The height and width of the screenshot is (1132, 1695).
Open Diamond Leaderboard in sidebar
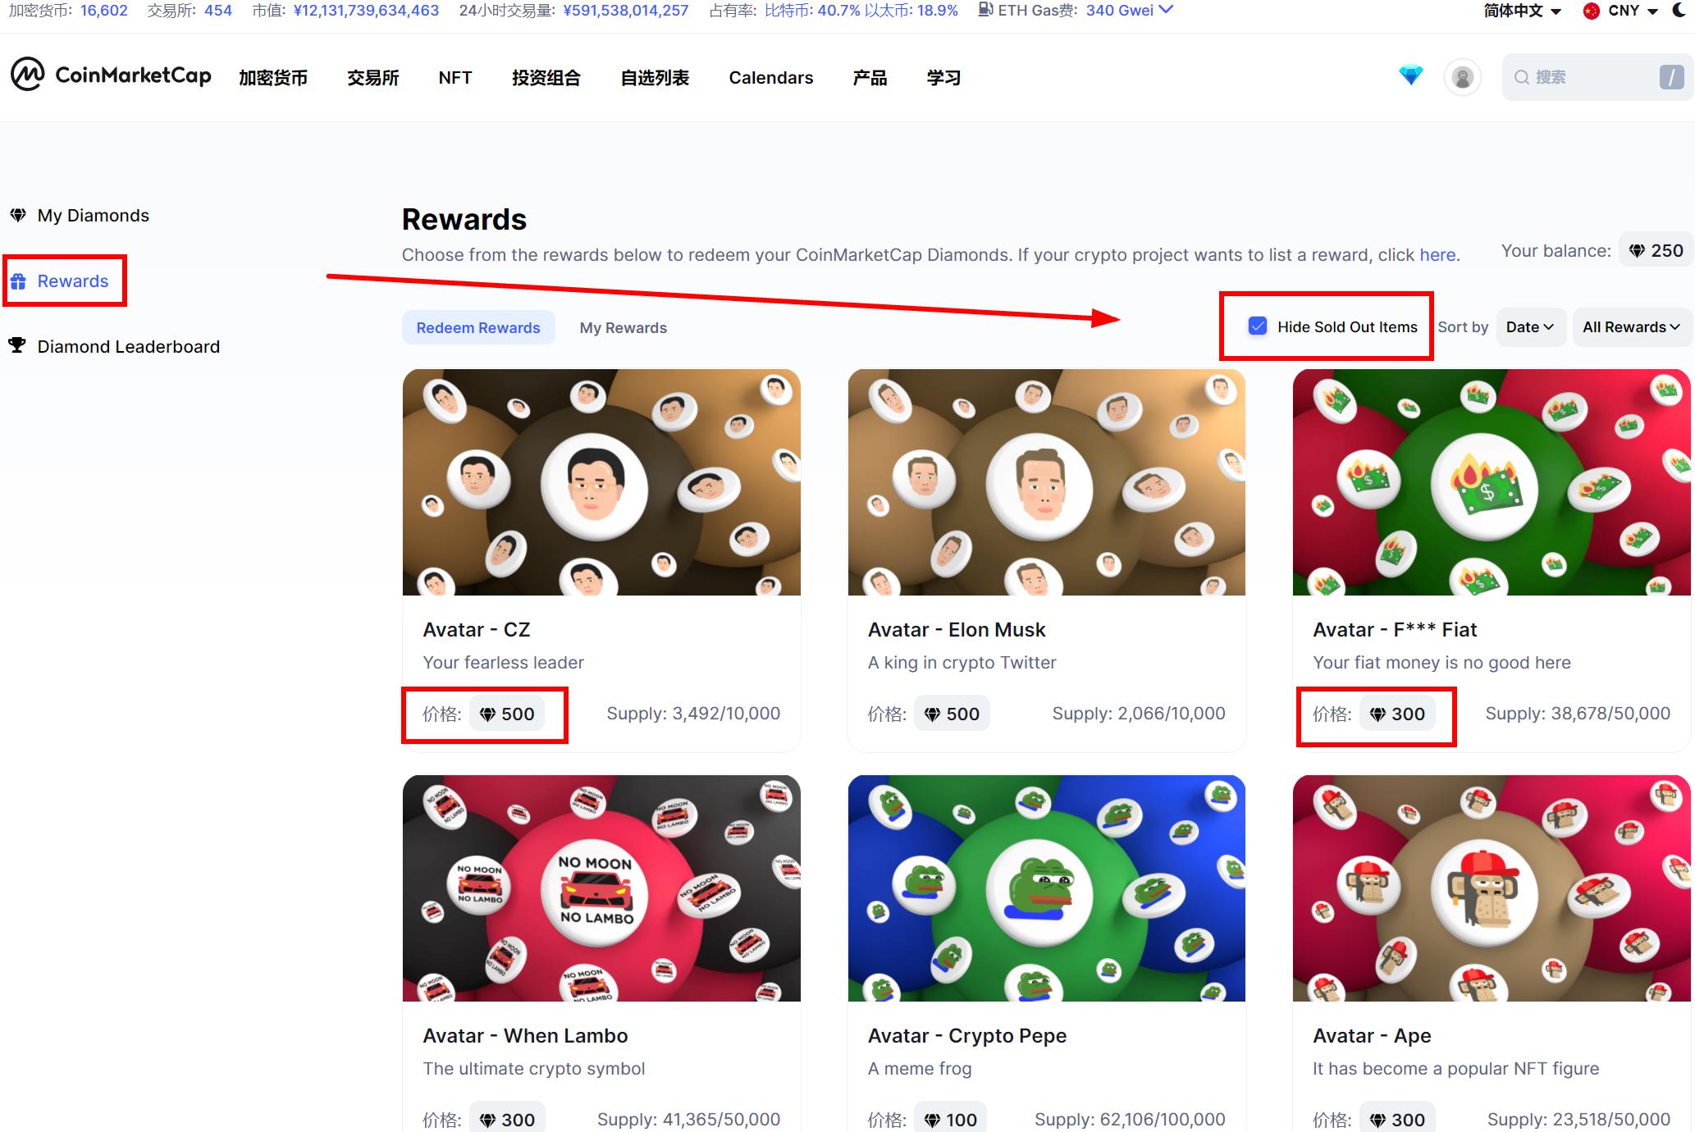(114, 346)
